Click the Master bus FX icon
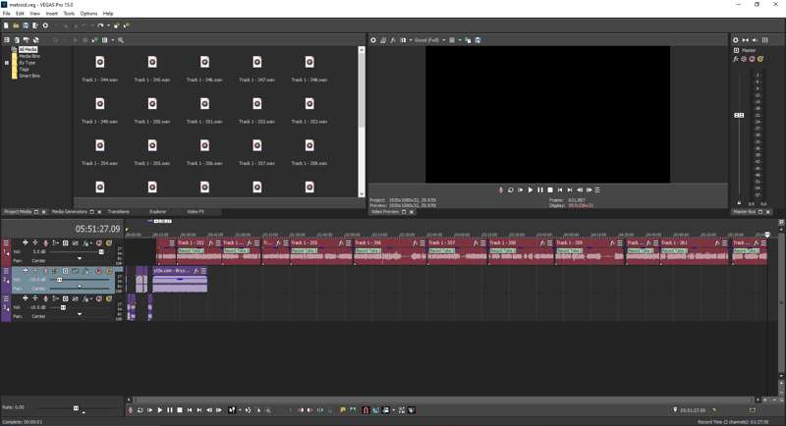The height and width of the screenshot is (426, 786). 736,59
